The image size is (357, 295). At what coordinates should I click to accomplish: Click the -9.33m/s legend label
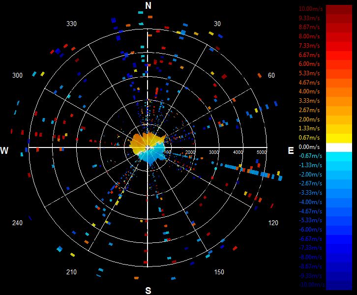click(311, 276)
